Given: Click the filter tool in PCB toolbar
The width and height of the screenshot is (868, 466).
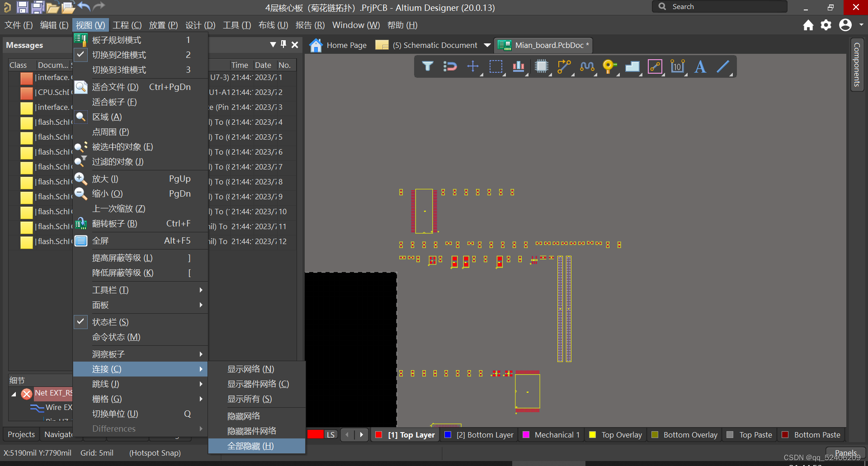Looking at the screenshot, I should [x=427, y=66].
